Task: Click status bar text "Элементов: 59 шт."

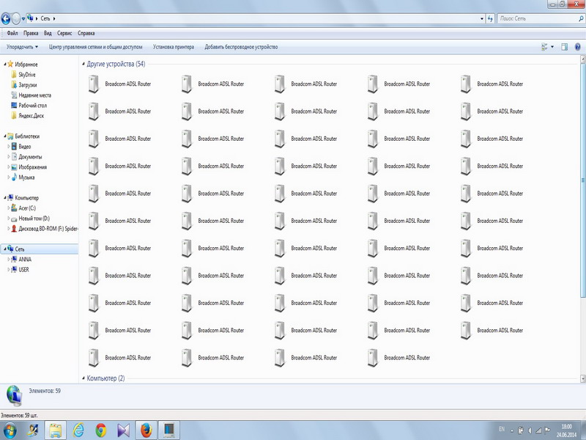Action: (x=19, y=415)
